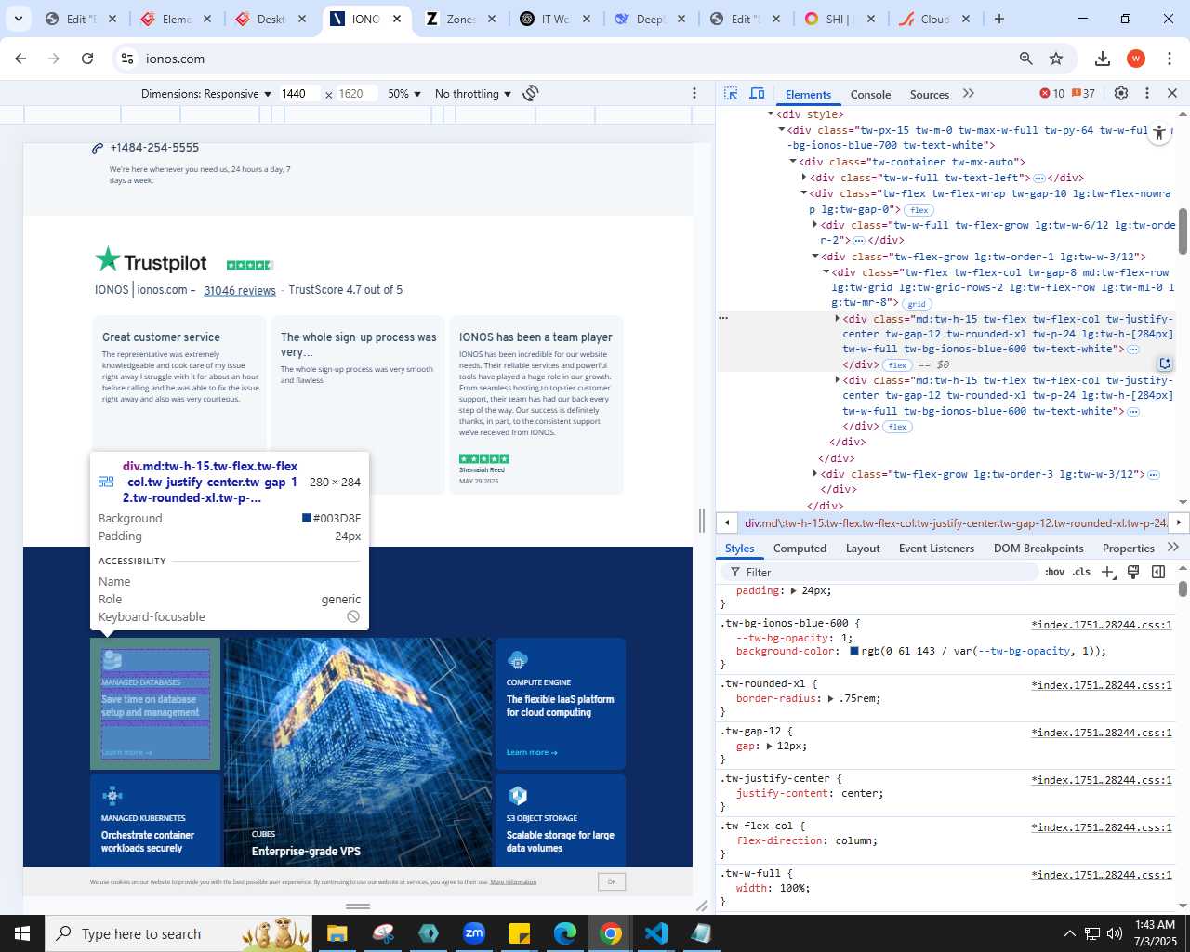
Task: Reload the ionos.com page
Action: tap(87, 59)
